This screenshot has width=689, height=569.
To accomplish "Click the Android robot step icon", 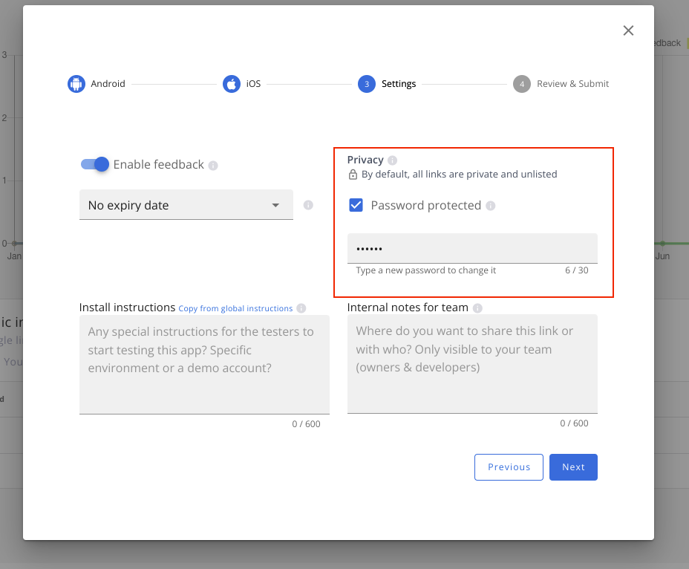I will (x=76, y=84).
